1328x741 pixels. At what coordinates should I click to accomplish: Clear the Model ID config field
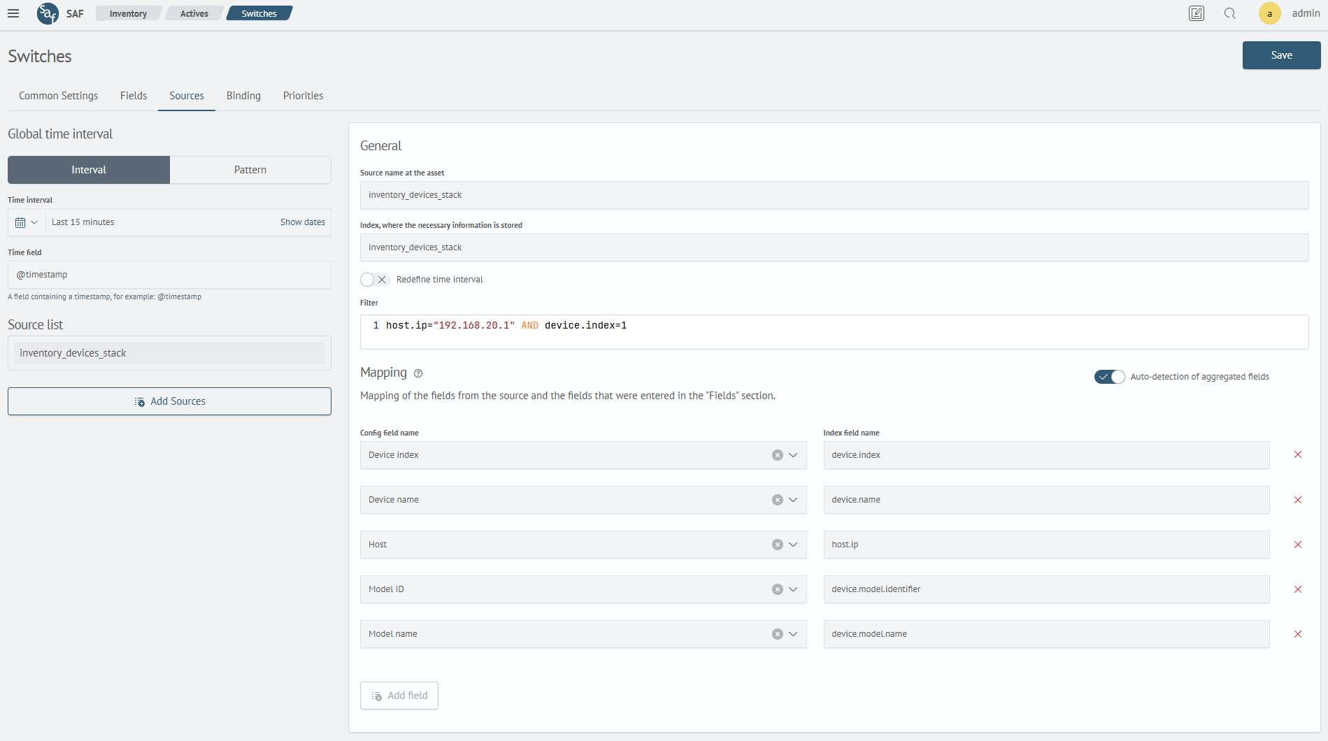point(777,589)
